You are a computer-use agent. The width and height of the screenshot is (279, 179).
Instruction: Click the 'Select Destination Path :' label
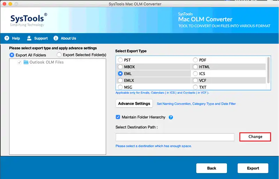136,127
